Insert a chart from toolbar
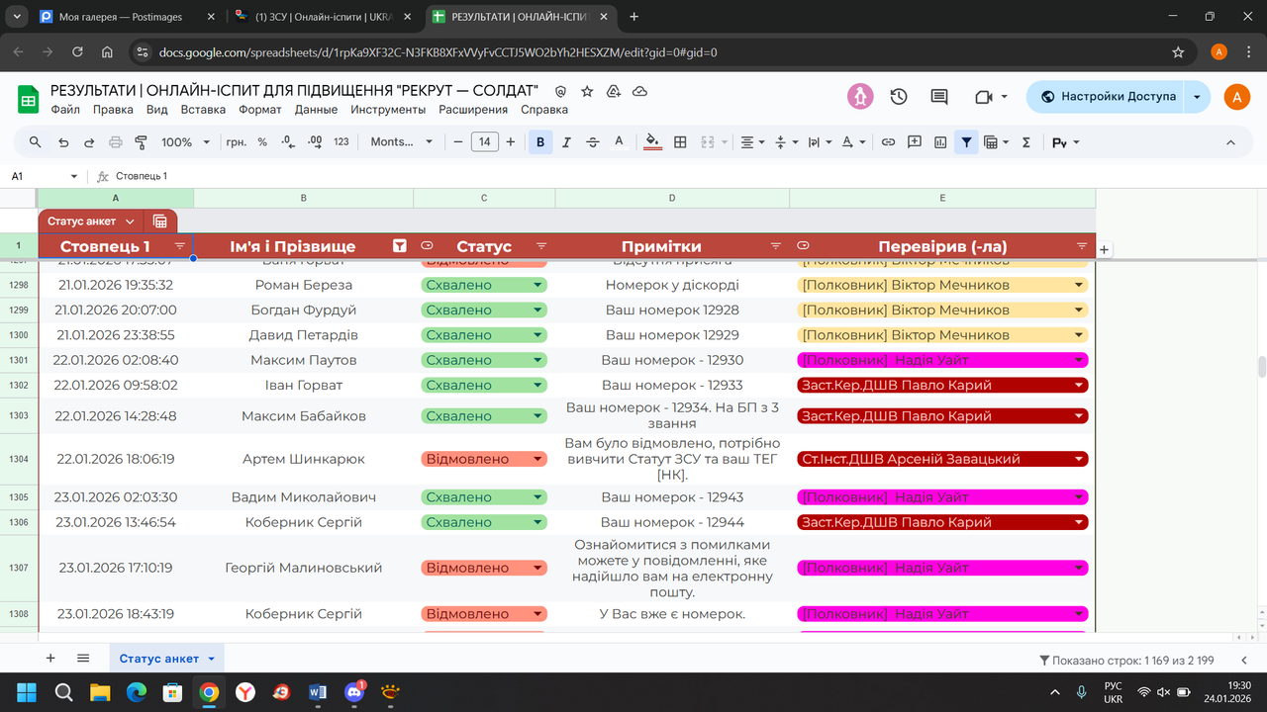Image resolution: width=1267 pixels, height=712 pixels. tap(940, 142)
